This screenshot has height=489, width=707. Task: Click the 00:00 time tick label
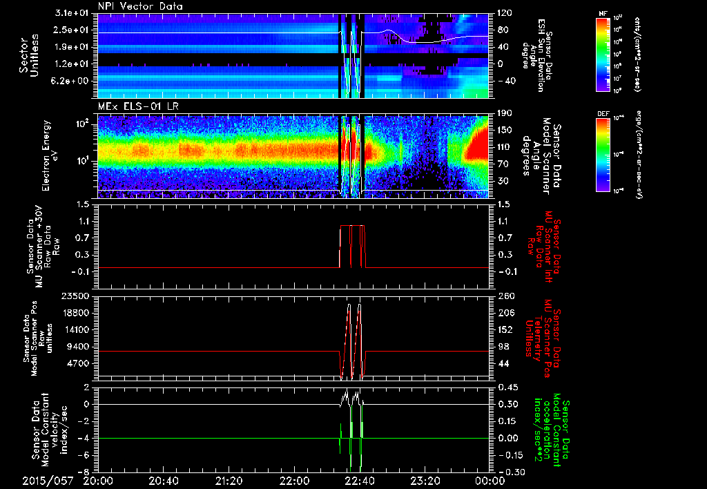point(490,481)
